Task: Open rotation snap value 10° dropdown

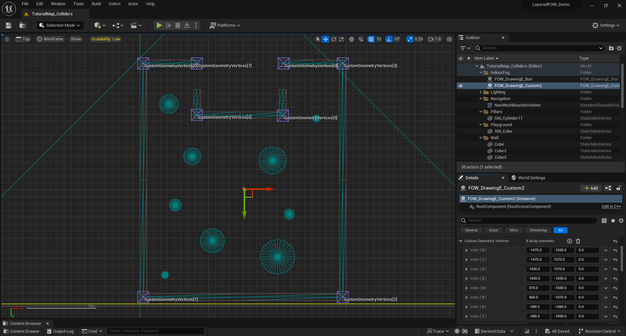Action: coord(397,39)
